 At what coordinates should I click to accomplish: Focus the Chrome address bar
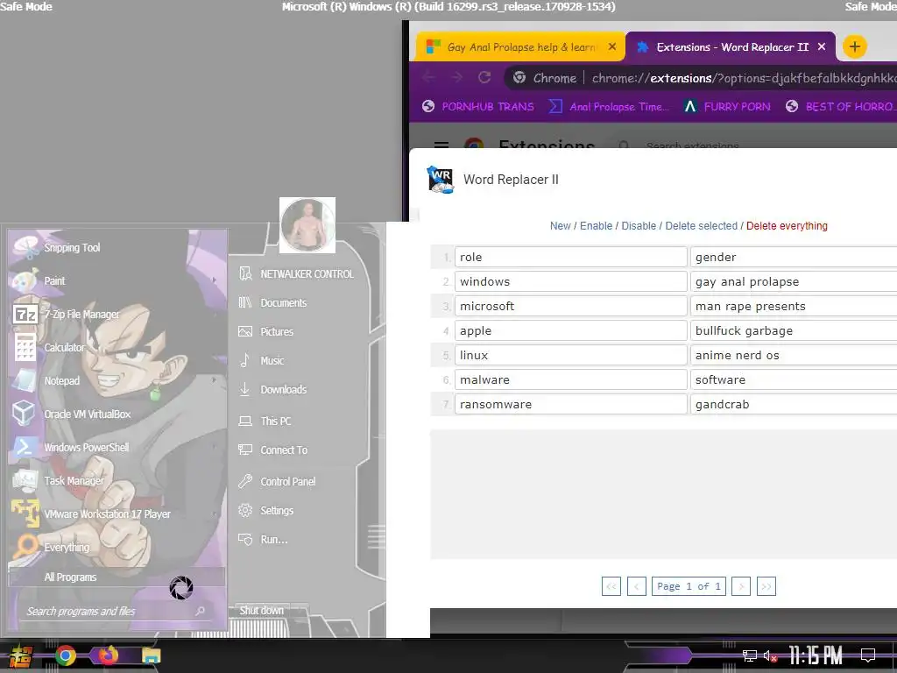(744, 78)
